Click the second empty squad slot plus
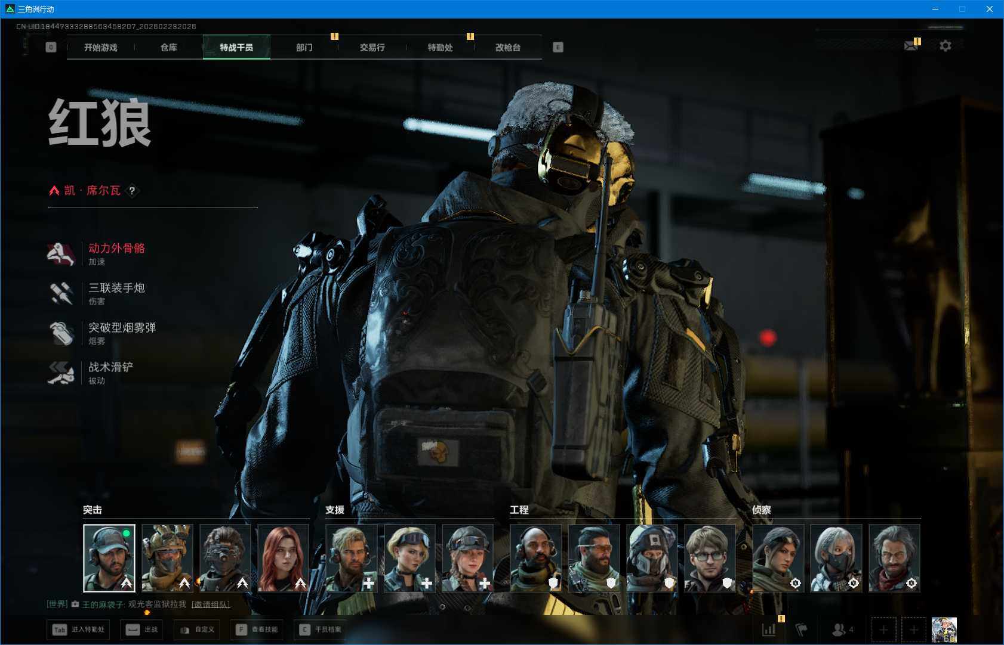 914,630
